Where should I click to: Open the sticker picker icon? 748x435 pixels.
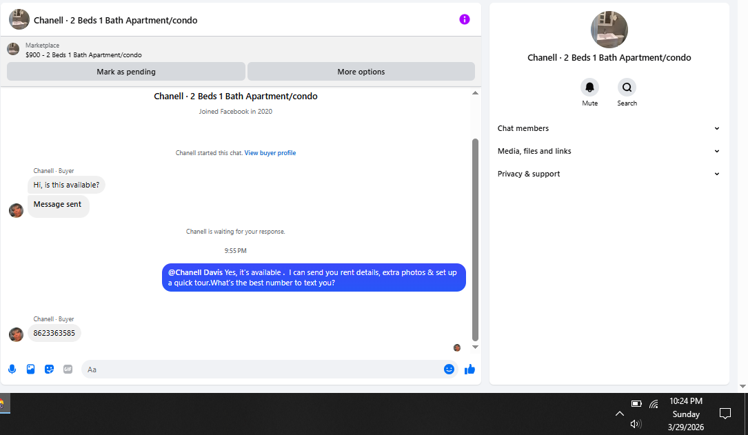pyautogui.click(x=49, y=370)
